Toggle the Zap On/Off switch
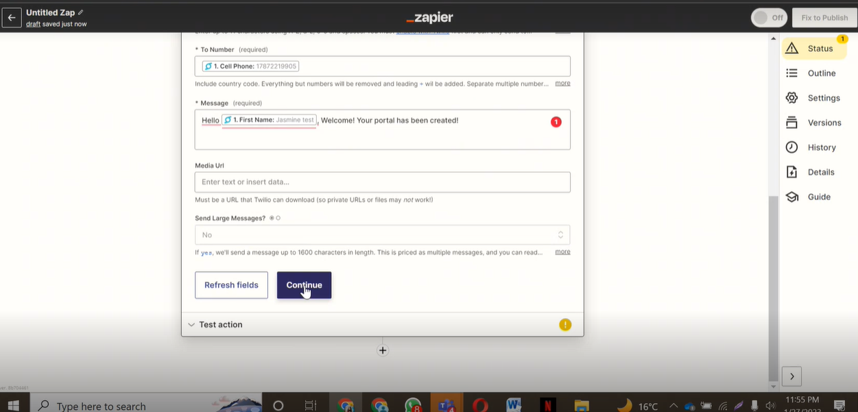This screenshot has height=412, width=858. pos(769,18)
